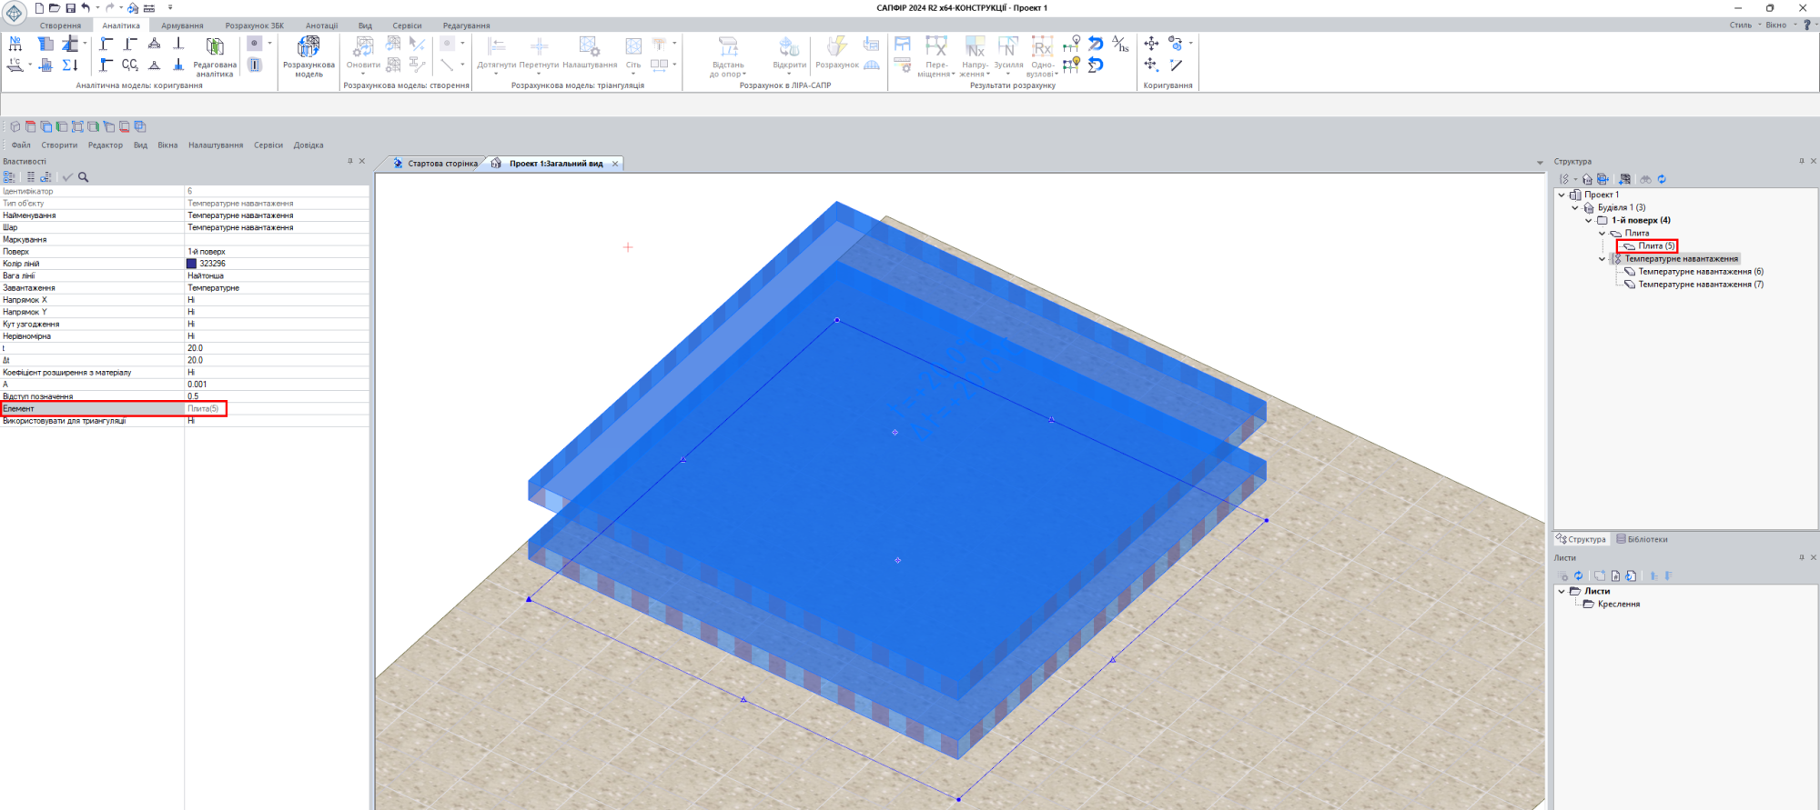The image size is (1820, 810).
Task: Collapse the Температурне навантаження tree group
Action: coord(1603,259)
